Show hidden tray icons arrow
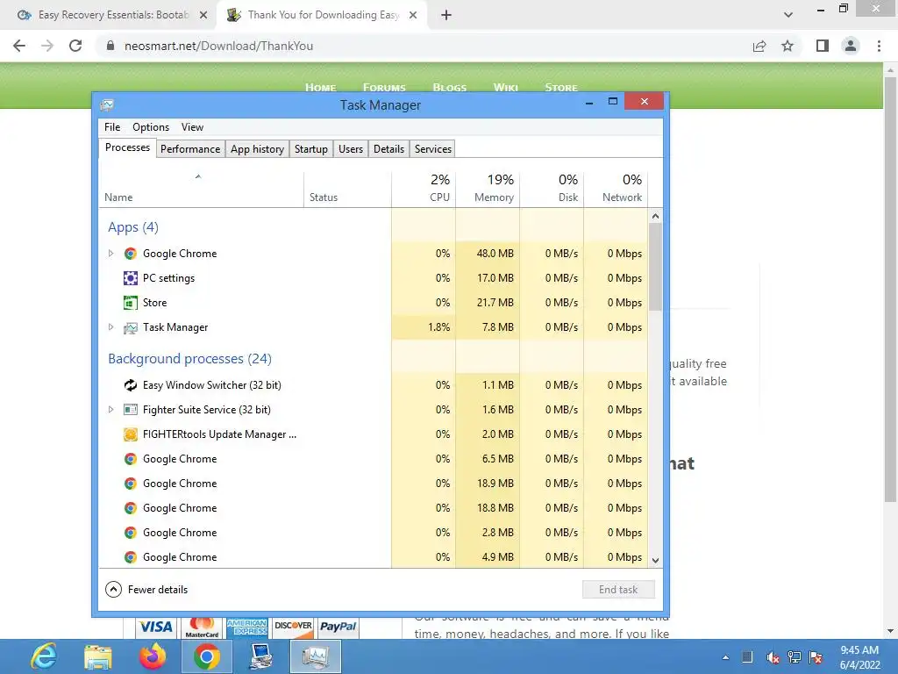The image size is (898, 674). coord(725,657)
